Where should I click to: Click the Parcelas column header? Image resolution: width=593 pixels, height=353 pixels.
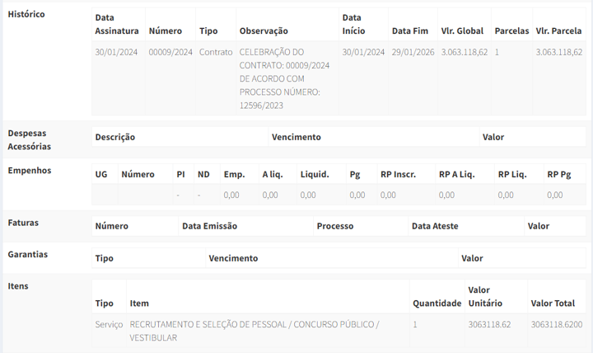click(x=511, y=31)
